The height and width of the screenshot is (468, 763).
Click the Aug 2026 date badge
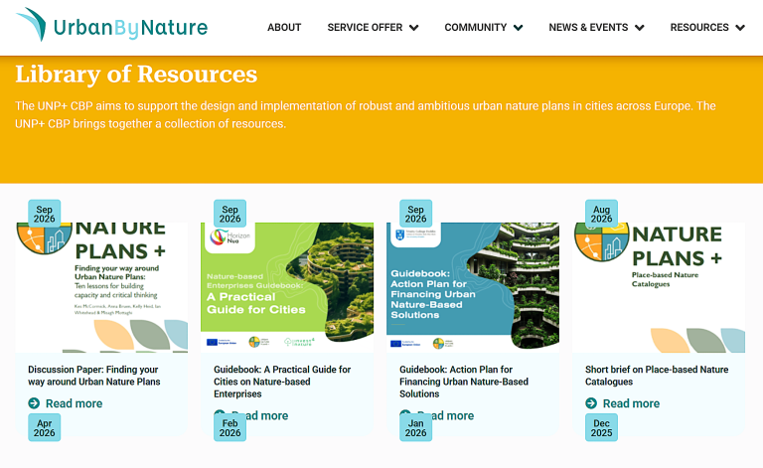(601, 214)
